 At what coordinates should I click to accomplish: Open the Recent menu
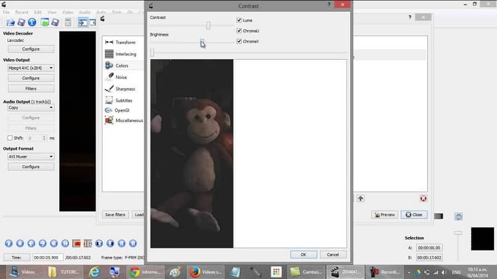22,12
